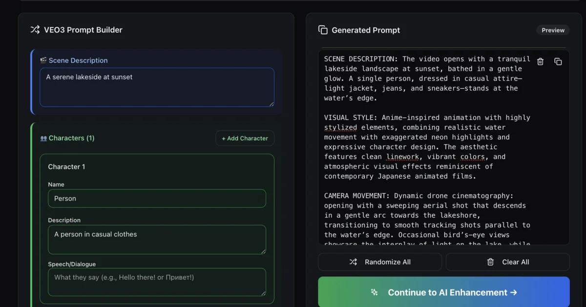Randomize all prompt fields

(x=379, y=262)
